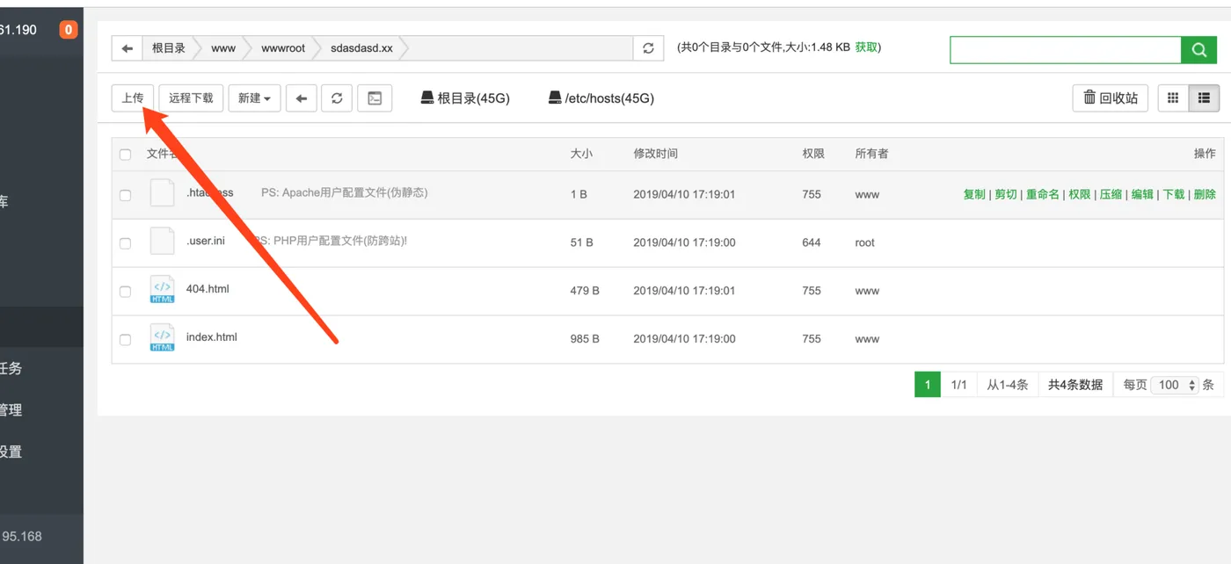Click the 权限 column header

pyautogui.click(x=813, y=154)
